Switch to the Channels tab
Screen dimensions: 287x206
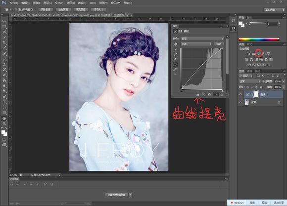pos(250,71)
